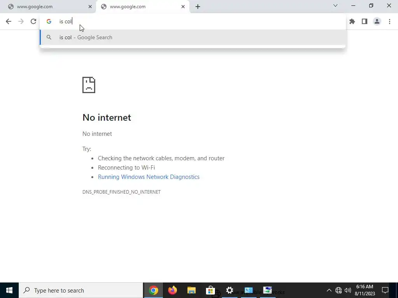Click the sad page error icon
The height and width of the screenshot is (298, 398).
point(89,85)
